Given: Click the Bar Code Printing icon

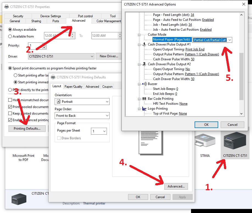Looking at the screenshot, I should pyautogui.click(x=144, y=99).
